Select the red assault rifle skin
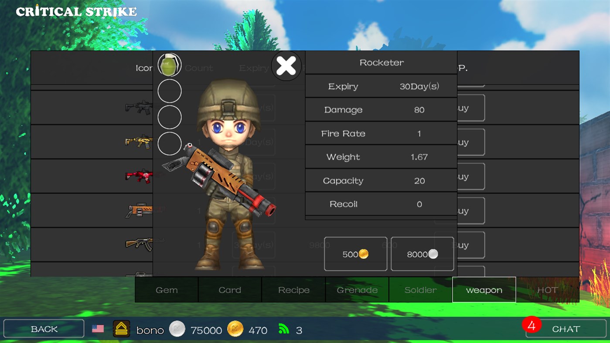 coord(140,176)
